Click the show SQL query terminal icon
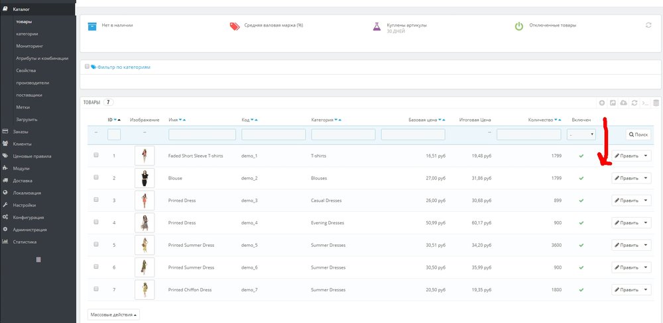The image size is (663, 323). tap(645, 103)
